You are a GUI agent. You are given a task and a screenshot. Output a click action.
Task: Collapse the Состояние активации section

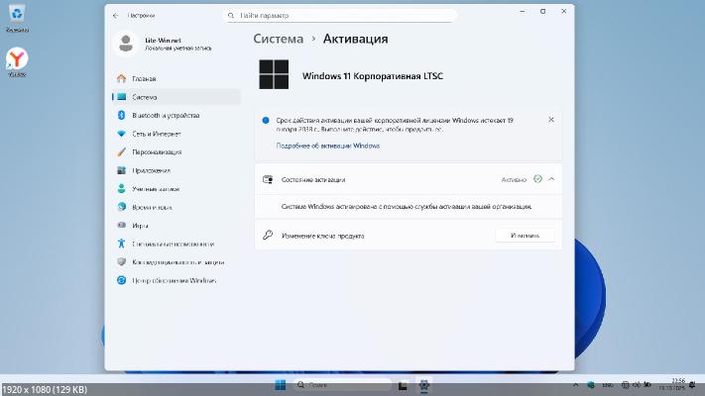click(551, 179)
